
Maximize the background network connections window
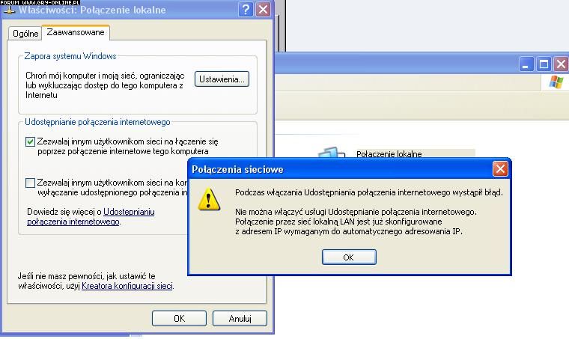(544, 64)
